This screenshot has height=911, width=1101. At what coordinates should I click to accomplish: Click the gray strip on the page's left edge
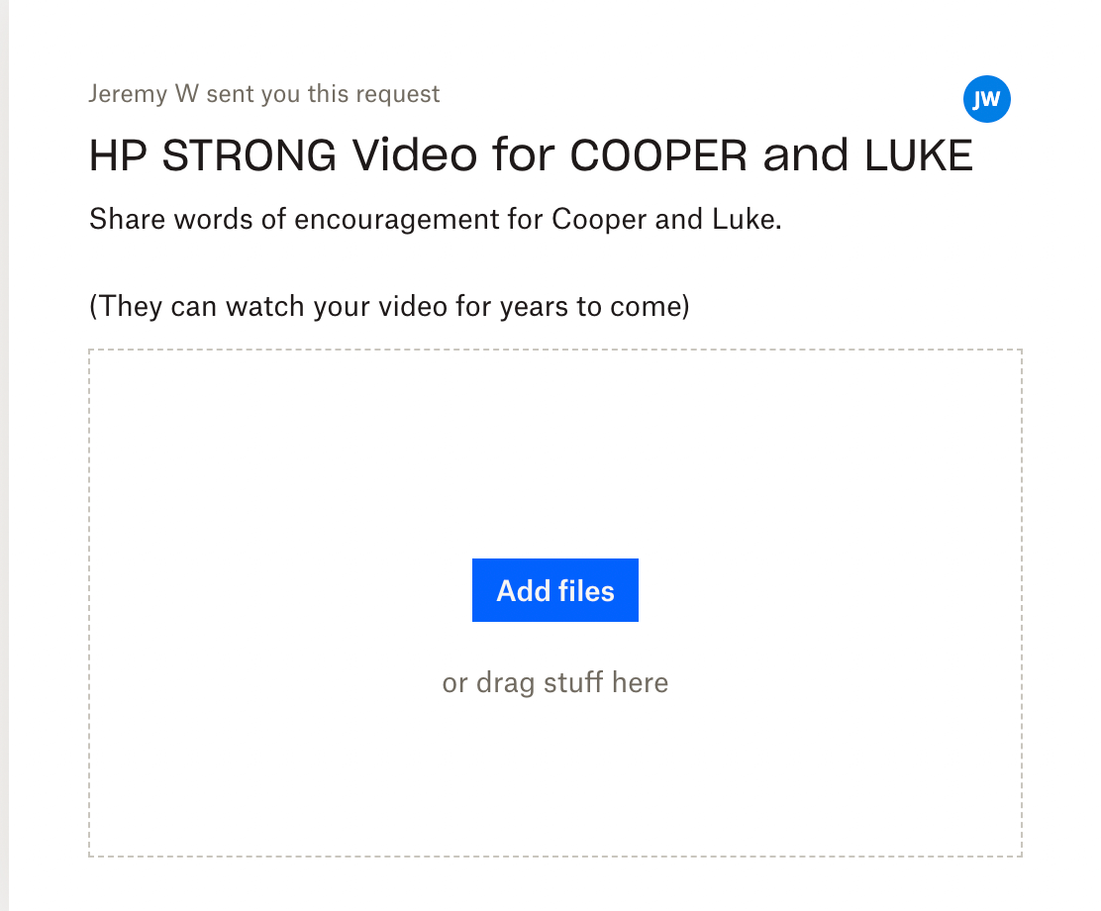(4, 455)
